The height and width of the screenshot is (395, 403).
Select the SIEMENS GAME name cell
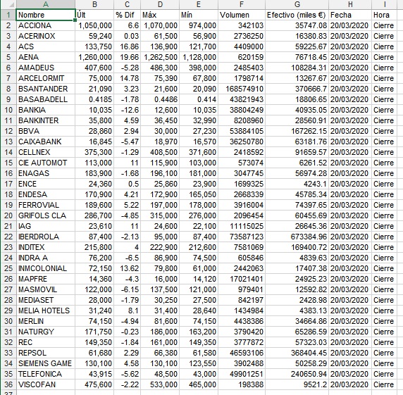[x=46, y=363]
